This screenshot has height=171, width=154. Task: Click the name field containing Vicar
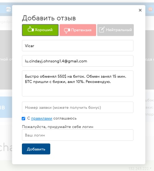tap(78, 45)
